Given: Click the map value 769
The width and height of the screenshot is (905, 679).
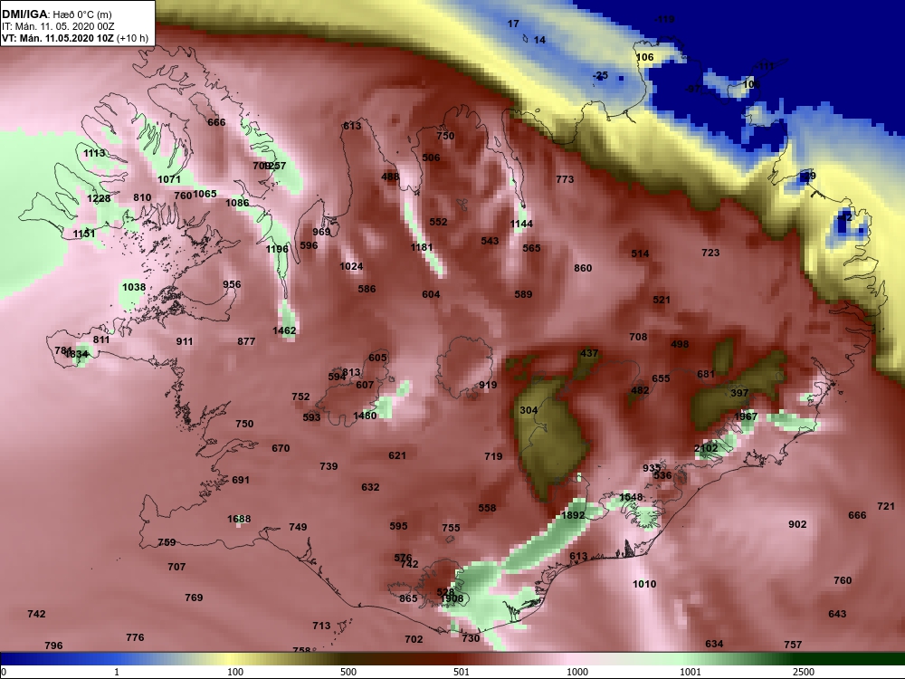Looking at the screenshot, I should (x=194, y=598).
